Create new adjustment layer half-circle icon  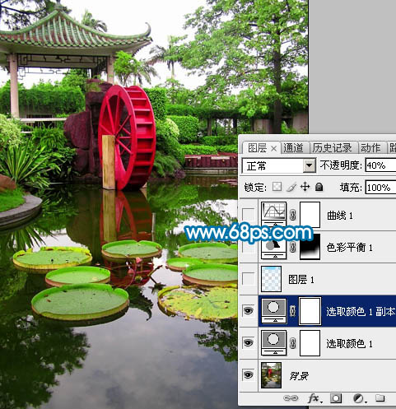tap(359, 398)
